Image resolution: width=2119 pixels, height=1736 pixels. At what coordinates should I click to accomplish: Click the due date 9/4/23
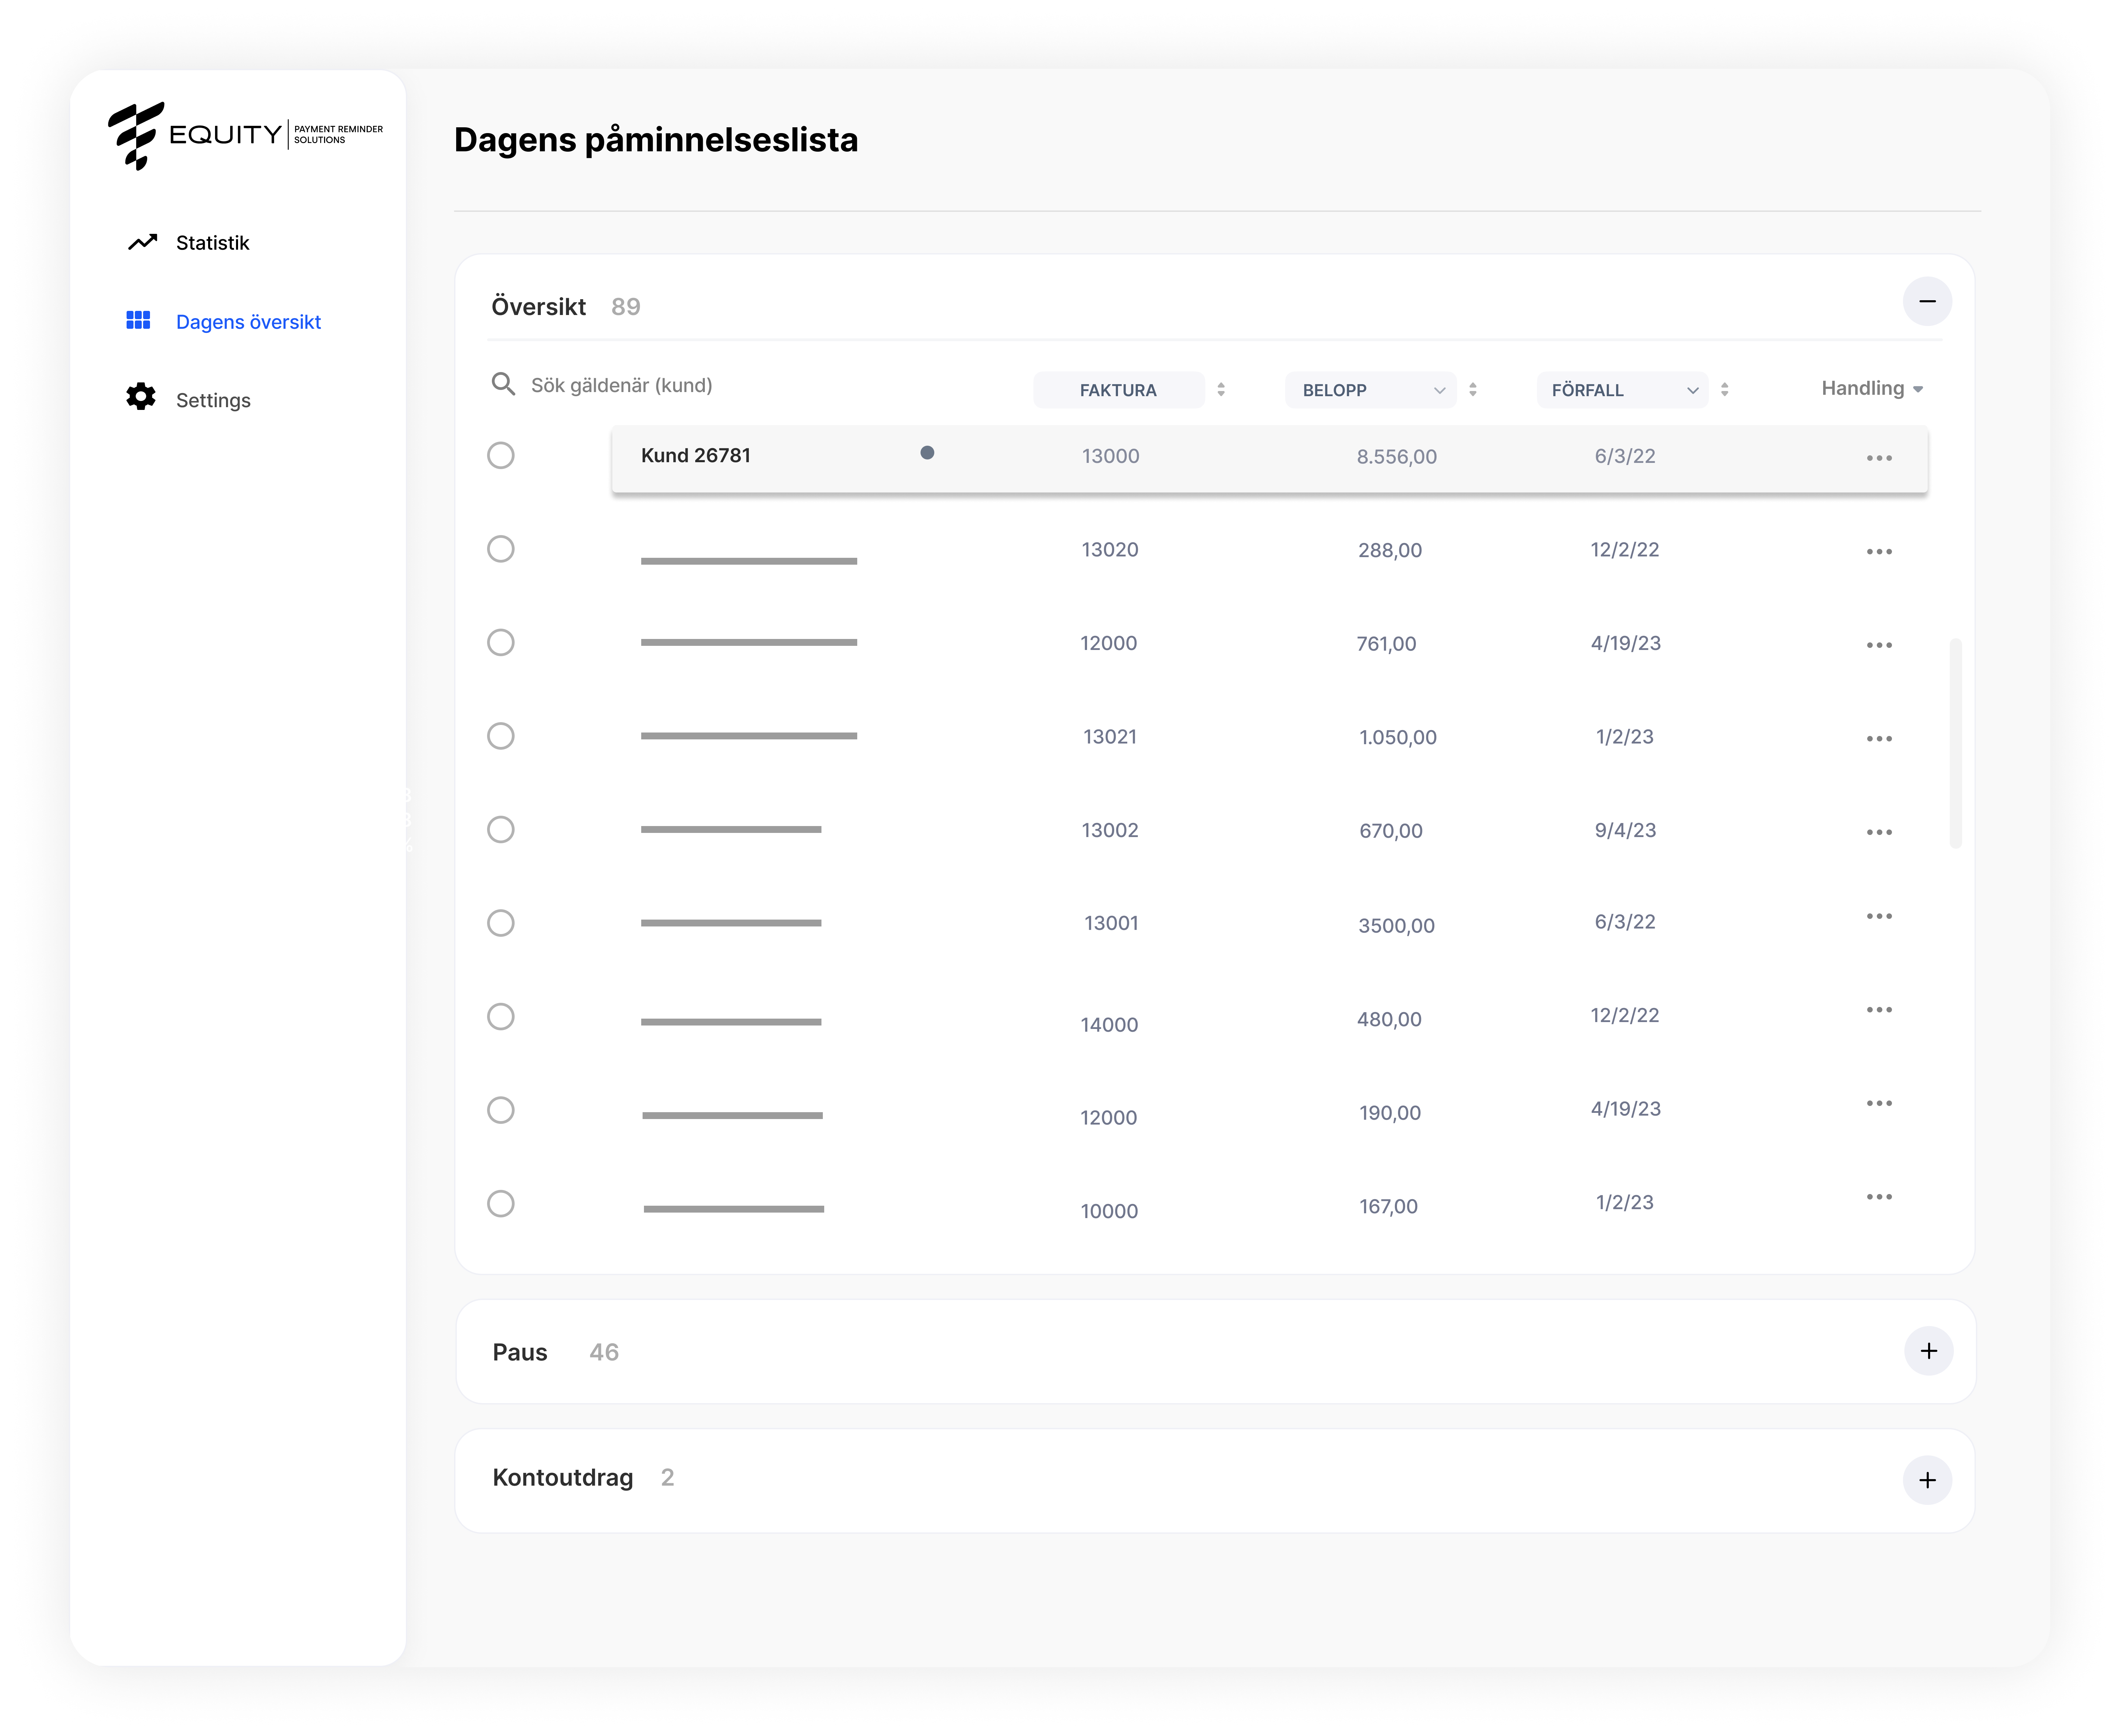click(1625, 830)
